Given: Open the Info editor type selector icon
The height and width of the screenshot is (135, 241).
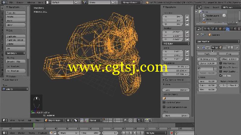Looking at the screenshot, I should click(4, 2).
